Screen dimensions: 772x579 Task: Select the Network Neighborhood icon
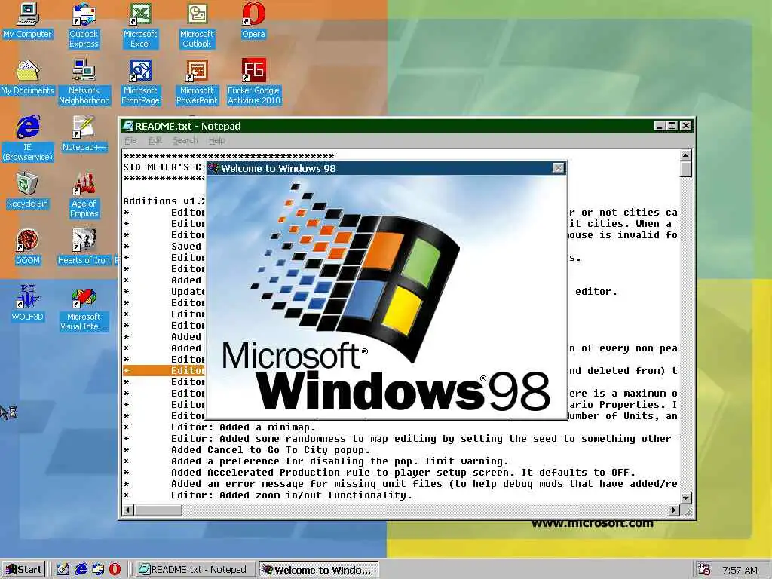click(x=84, y=81)
